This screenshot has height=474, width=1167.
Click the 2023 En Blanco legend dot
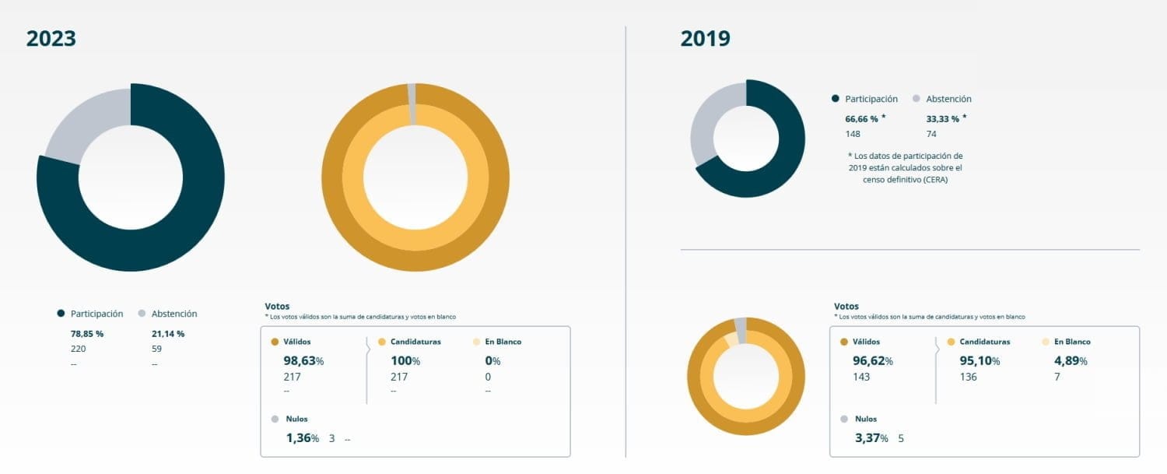tap(477, 342)
